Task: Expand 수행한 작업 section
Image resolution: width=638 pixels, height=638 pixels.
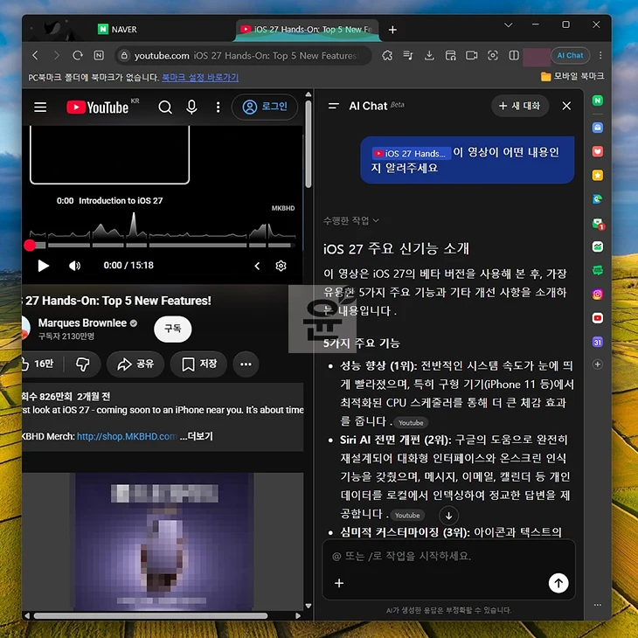Action: [x=350, y=220]
